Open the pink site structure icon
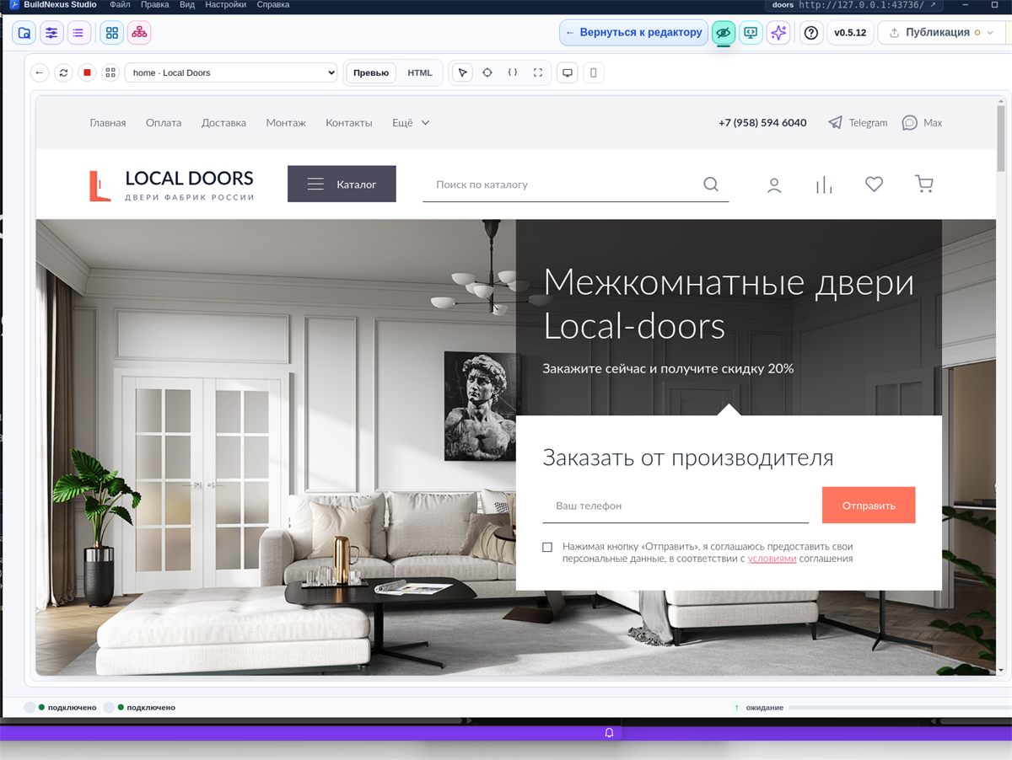 (139, 33)
